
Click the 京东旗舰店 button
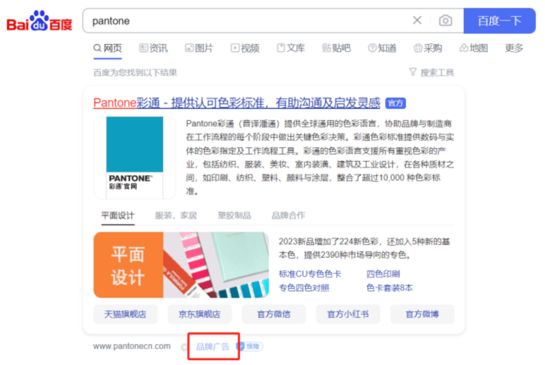click(200, 314)
